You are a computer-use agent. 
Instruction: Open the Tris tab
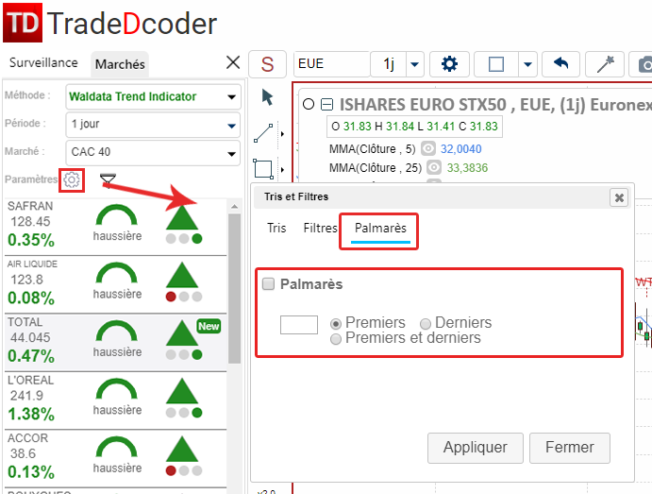[x=276, y=228]
